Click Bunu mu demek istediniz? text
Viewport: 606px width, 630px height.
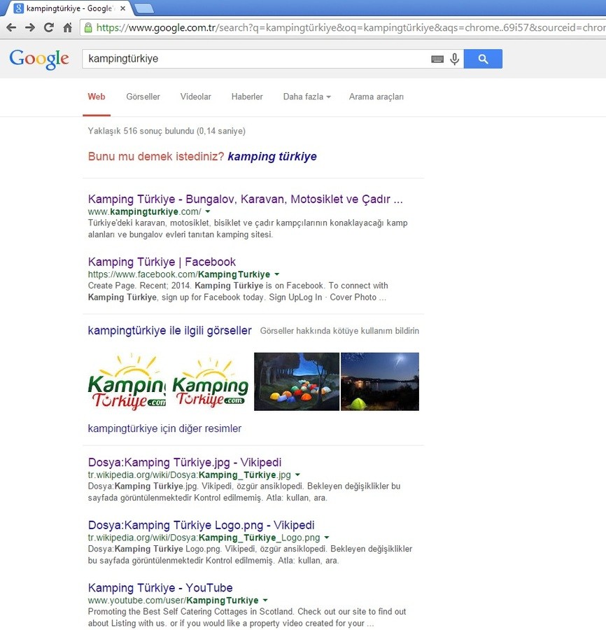(156, 156)
